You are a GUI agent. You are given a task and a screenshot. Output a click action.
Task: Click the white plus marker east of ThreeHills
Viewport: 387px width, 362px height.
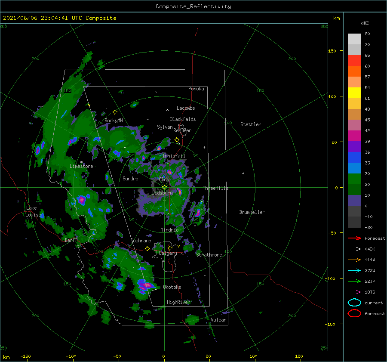point(243,173)
